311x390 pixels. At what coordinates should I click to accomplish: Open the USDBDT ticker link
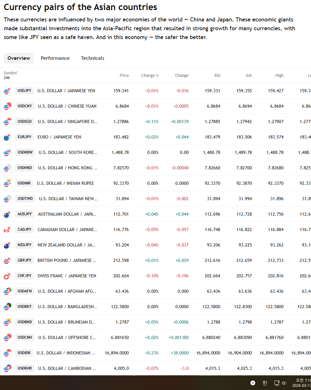25,307
